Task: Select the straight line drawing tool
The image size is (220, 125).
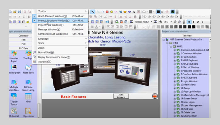Action: [x=98, y=12]
